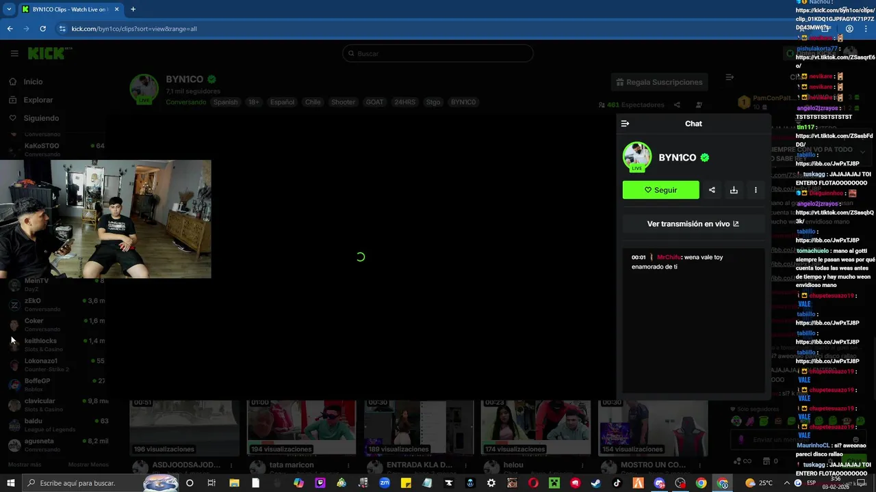Open the keithlocks channel in the sidebar

57,344
